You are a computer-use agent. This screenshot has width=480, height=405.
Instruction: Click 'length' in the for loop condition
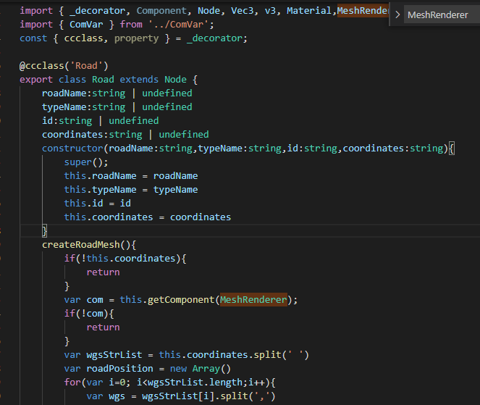tap(225, 383)
